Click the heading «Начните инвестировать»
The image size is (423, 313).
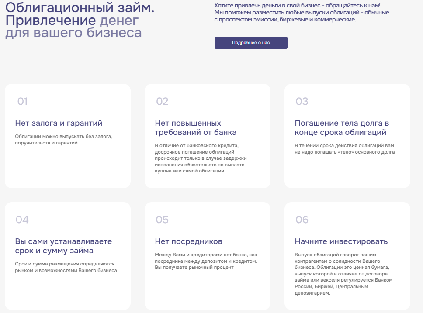pyautogui.click(x=341, y=241)
